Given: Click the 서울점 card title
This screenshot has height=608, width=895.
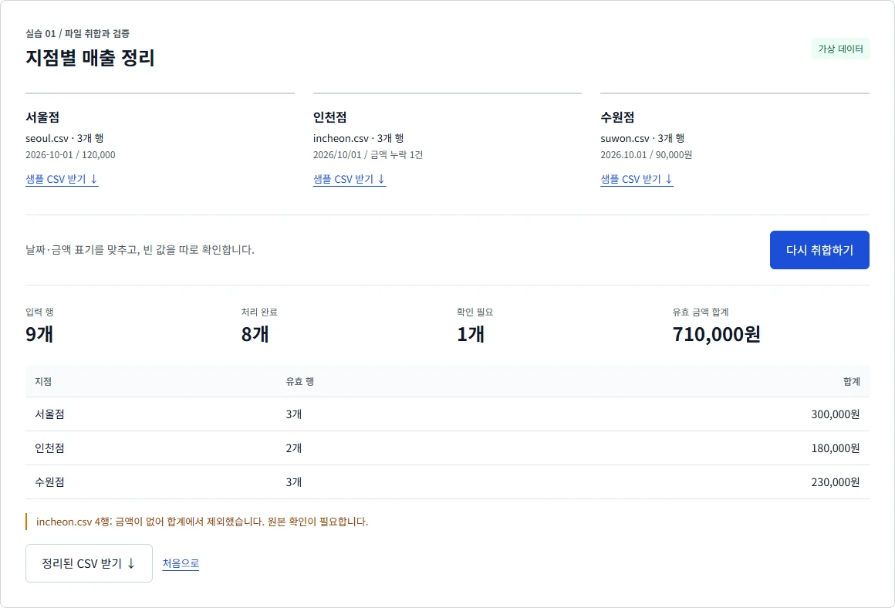Looking at the screenshot, I should (42, 117).
